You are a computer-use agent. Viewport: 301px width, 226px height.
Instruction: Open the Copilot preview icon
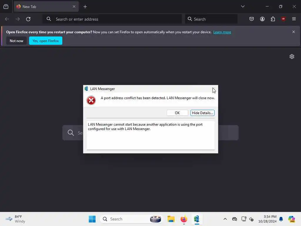[x=292, y=219]
